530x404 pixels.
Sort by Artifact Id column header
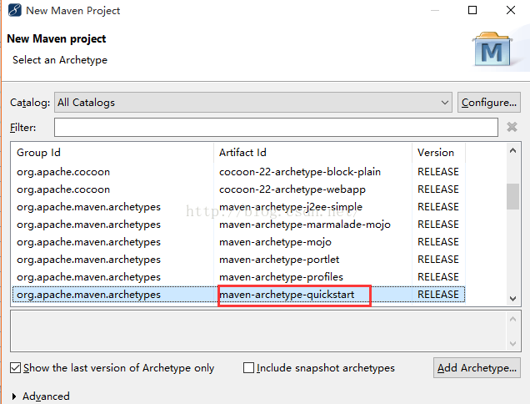tap(312, 153)
